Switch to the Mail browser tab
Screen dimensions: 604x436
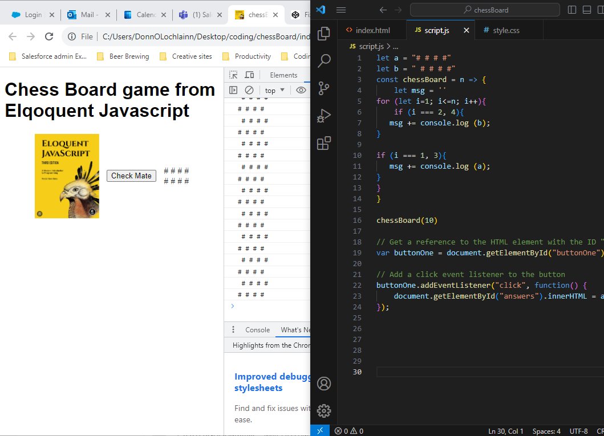pyautogui.click(x=88, y=15)
